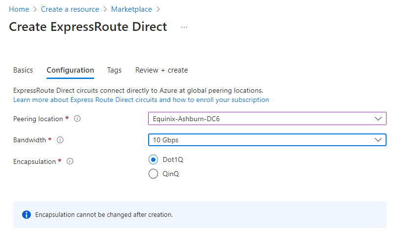Screen dimensions: 415x234
Task: Click the chevron arrow in Bandwidth field
Action: tap(378, 140)
